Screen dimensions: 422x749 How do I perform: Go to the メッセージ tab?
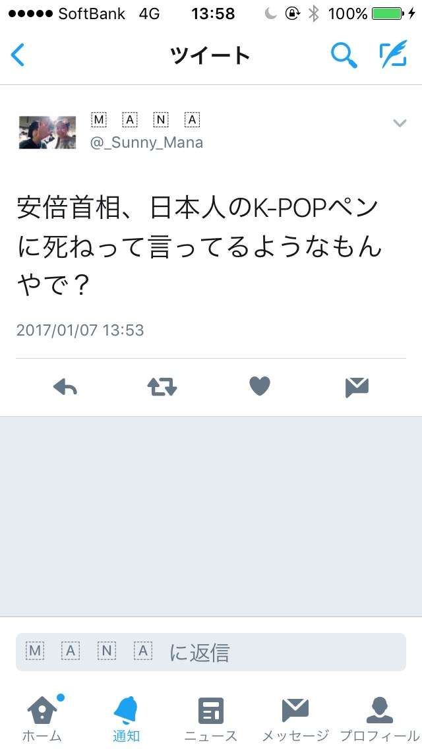pyautogui.click(x=295, y=719)
